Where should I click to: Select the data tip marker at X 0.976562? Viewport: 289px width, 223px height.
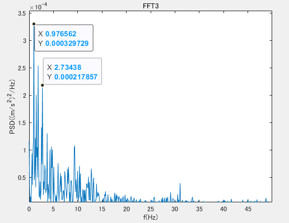point(34,24)
